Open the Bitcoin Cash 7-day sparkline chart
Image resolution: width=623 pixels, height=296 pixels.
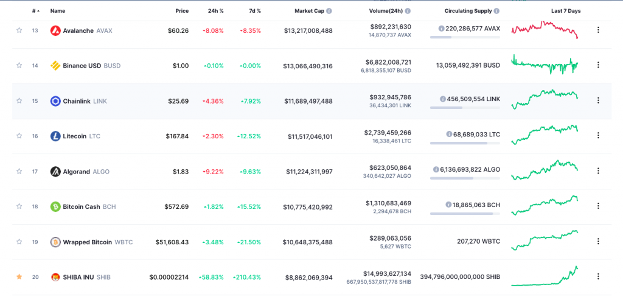(x=545, y=205)
